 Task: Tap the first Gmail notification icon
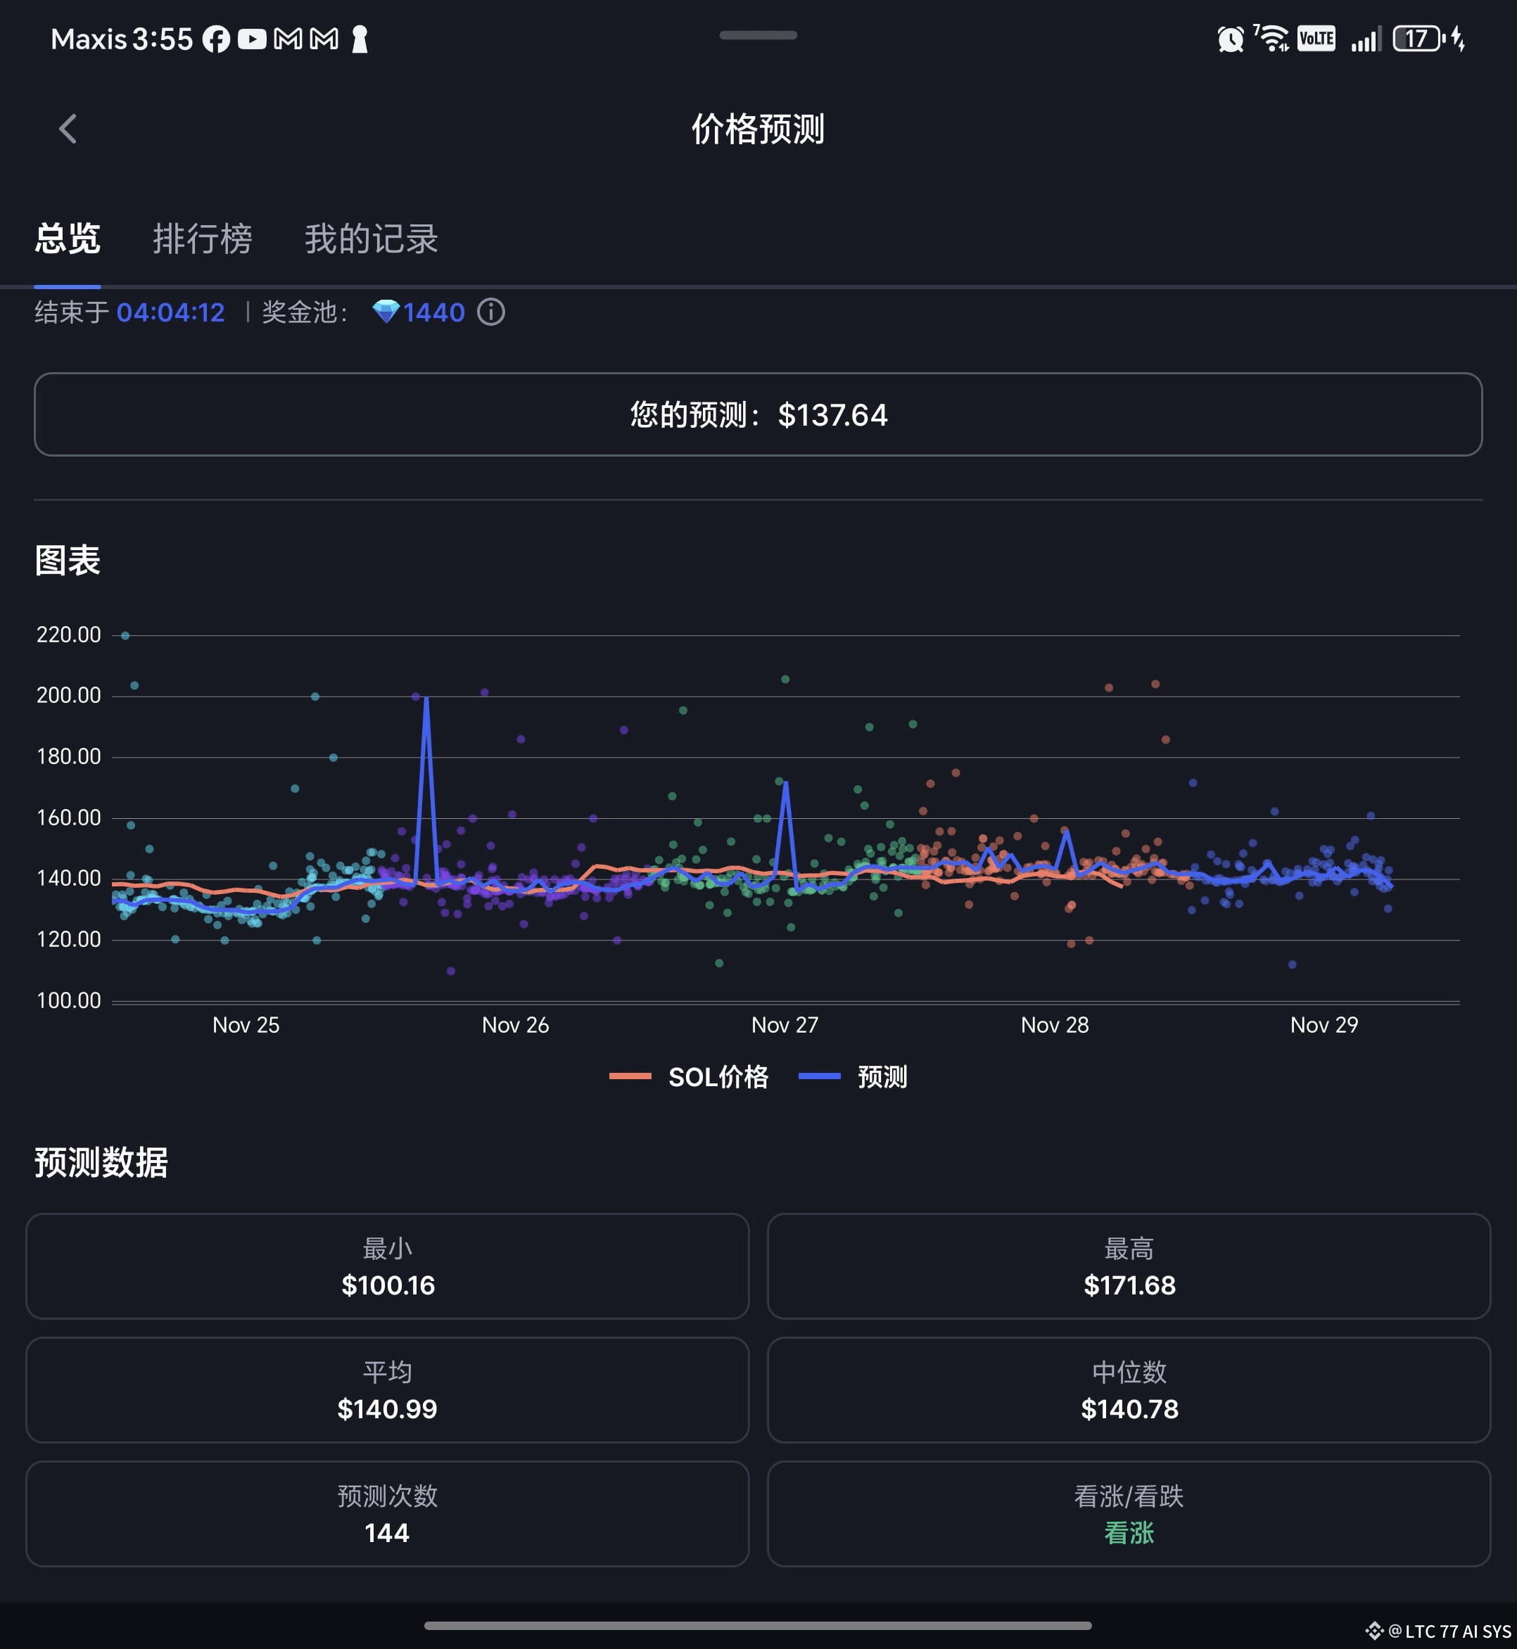click(288, 39)
